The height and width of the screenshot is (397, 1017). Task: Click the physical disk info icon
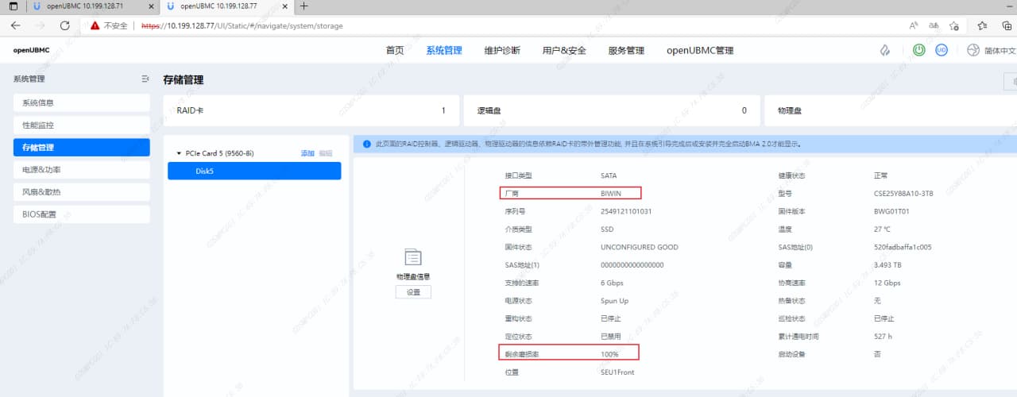point(413,257)
